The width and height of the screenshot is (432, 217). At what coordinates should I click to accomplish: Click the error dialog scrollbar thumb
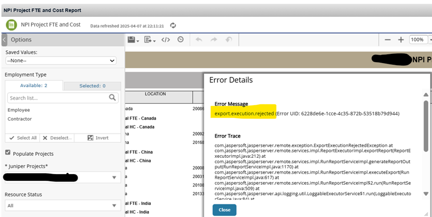click(426, 126)
